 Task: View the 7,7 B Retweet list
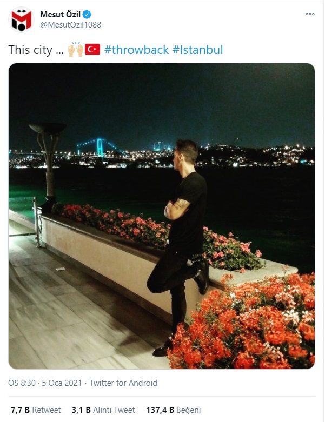click(x=36, y=410)
